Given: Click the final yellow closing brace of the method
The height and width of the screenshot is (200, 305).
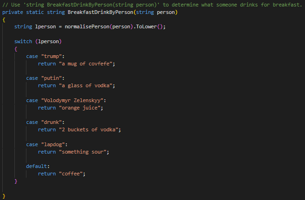Looking at the screenshot, I should (x=4, y=196).
